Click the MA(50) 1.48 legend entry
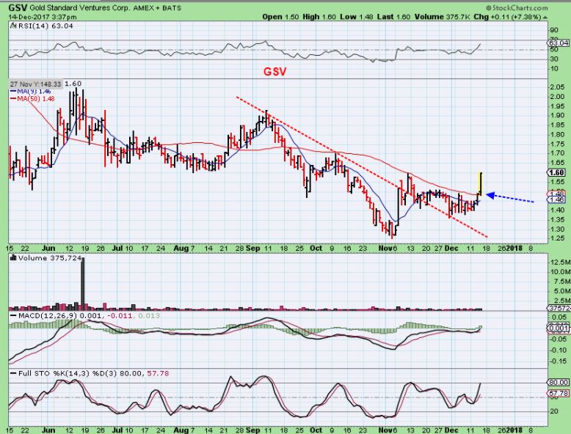Image resolution: width=571 pixels, height=434 pixels. pyautogui.click(x=32, y=98)
